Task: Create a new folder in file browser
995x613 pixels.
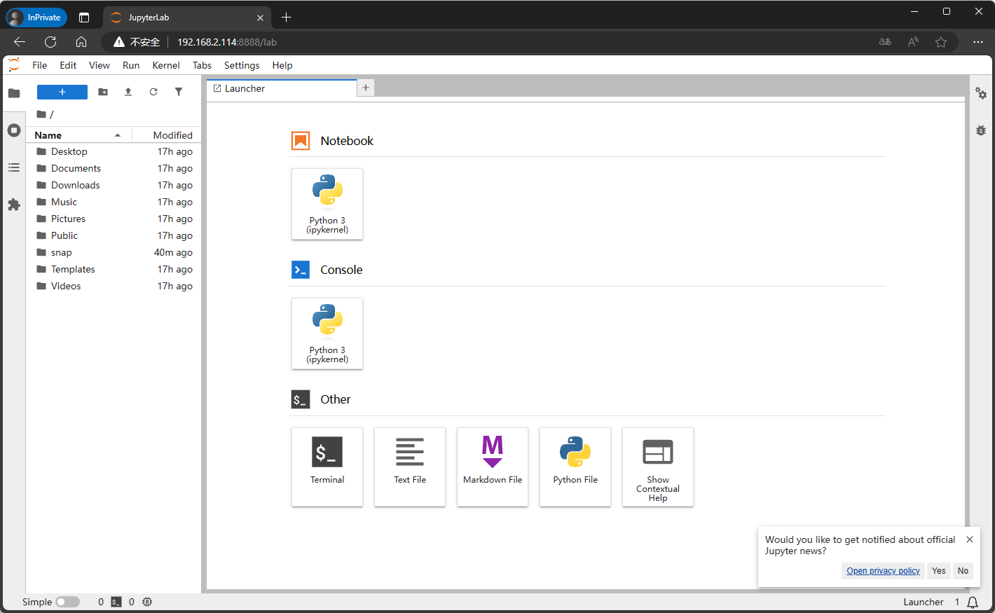Action: click(x=103, y=92)
